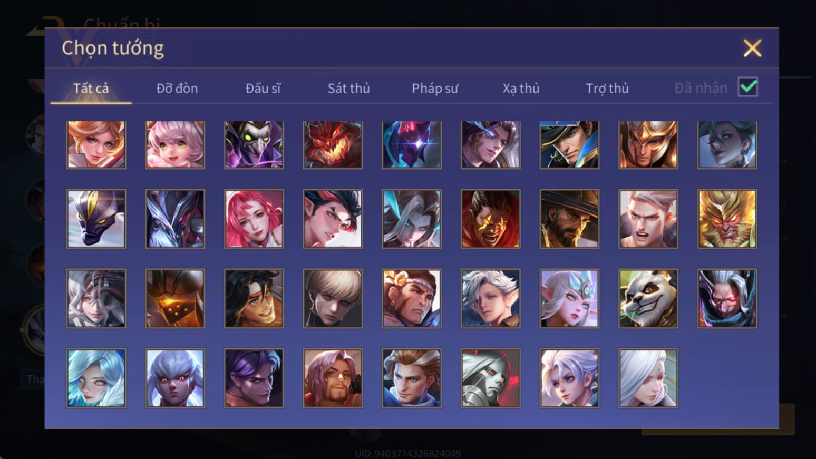Screen dimensions: 816x459
Task: Pick the purple panther-masked hero
Action: coord(96,219)
